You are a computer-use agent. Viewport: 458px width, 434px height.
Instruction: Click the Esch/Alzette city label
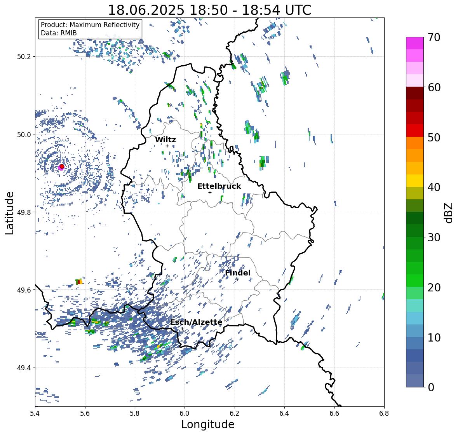(x=196, y=322)
